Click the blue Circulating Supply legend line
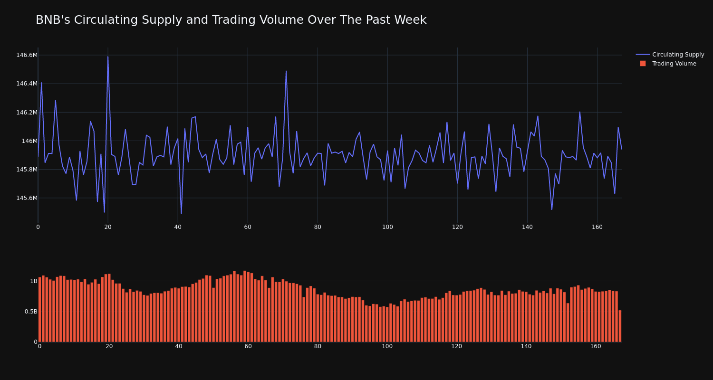Image resolution: width=713 pixels, height=380 pixels. (643, 55)
